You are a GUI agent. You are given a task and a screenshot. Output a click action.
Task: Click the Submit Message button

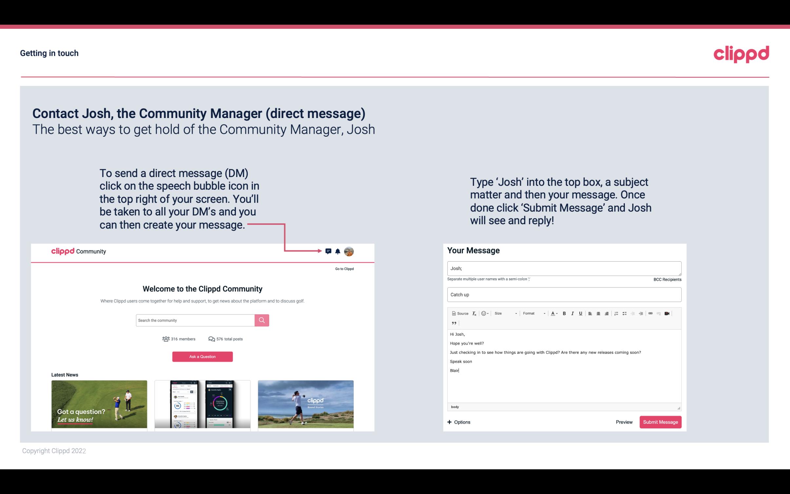660,422
